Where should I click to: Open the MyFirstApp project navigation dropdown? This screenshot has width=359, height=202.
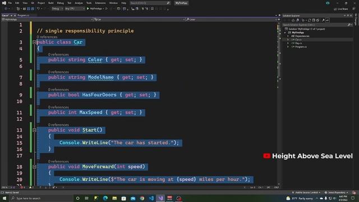pyautogui.click(x=47, y=20)
